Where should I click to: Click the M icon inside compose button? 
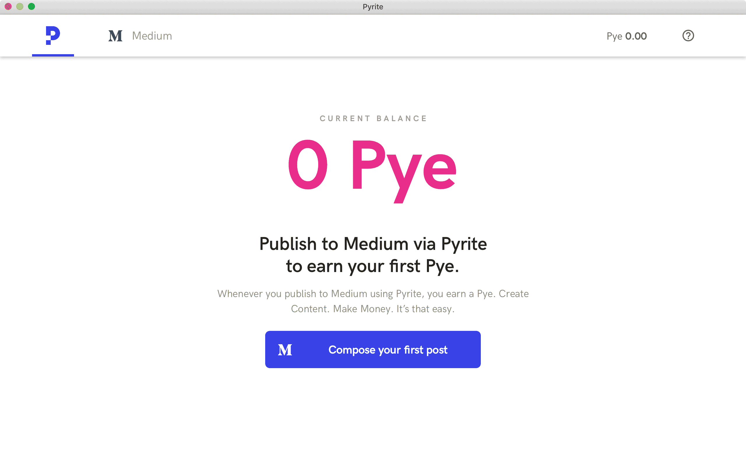285,350
